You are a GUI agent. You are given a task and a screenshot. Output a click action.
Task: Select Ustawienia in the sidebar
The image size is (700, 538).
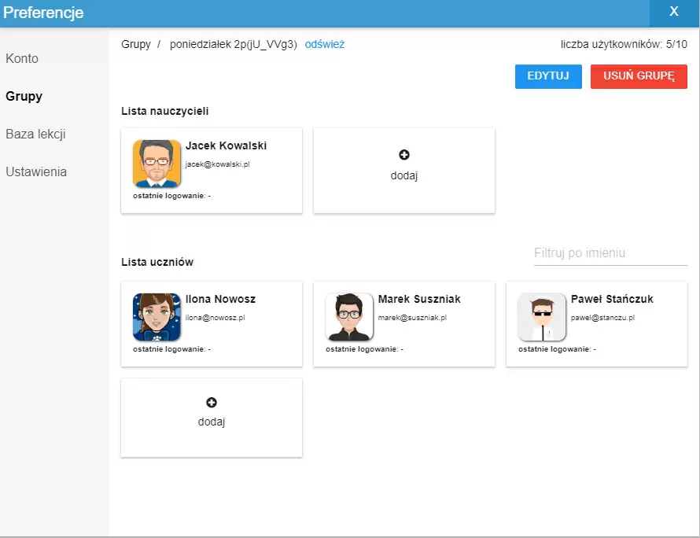[35, 171]
